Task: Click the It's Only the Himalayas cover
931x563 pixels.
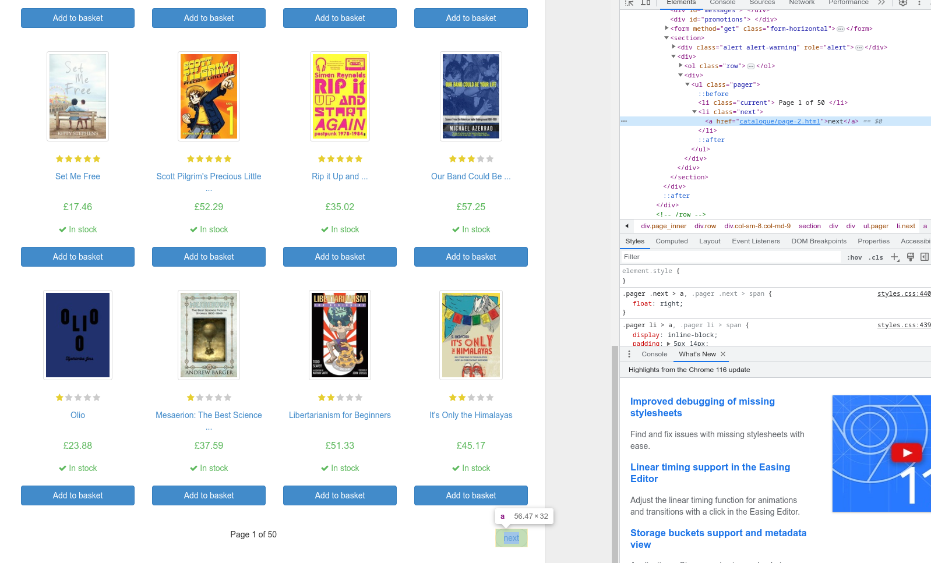Action: pos(471,335)
